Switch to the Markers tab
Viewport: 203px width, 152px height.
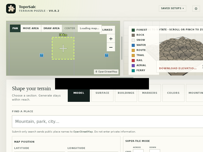pos(150,93)
